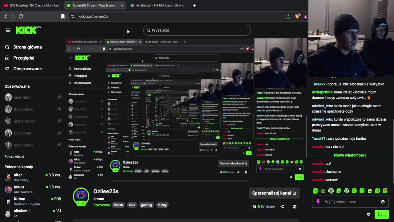This screenshot has width=394, height=222.
Task: Open chat settings gear
Action: click(368, 214)
